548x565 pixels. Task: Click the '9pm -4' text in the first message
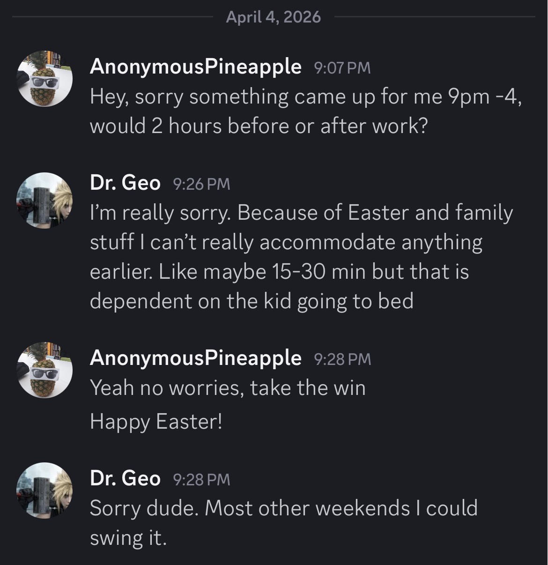(x=484, y=97)
